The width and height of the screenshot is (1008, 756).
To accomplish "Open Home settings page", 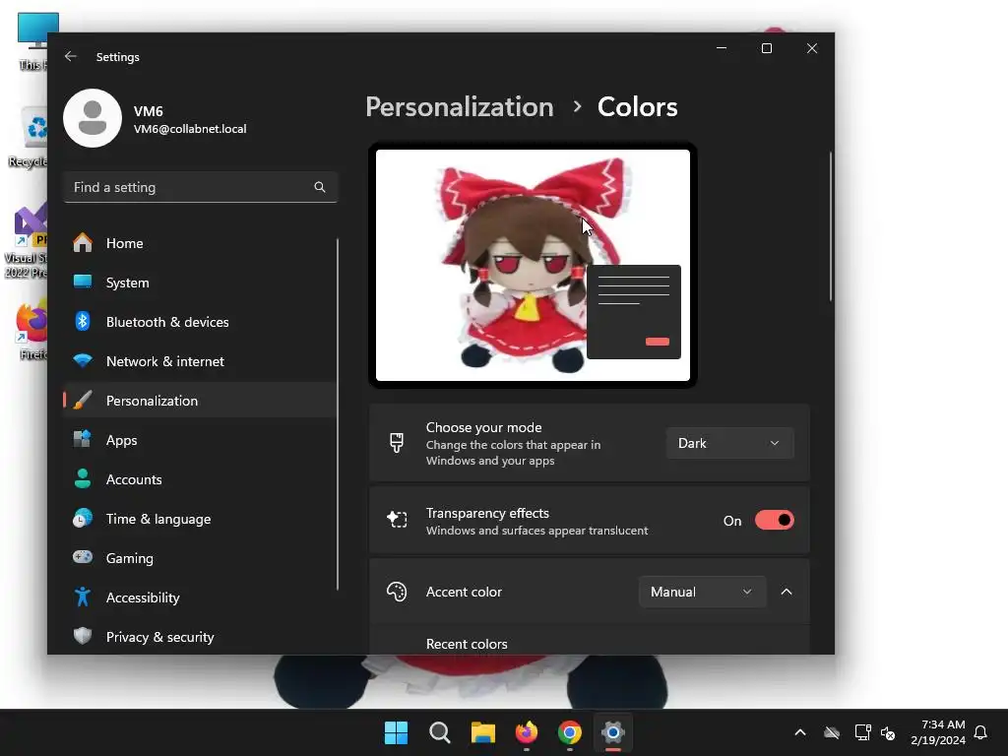I will coord(200,243).
